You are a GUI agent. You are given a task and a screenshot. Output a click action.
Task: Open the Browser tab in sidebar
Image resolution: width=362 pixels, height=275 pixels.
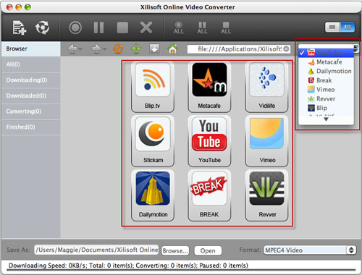(x=30, y=48)
